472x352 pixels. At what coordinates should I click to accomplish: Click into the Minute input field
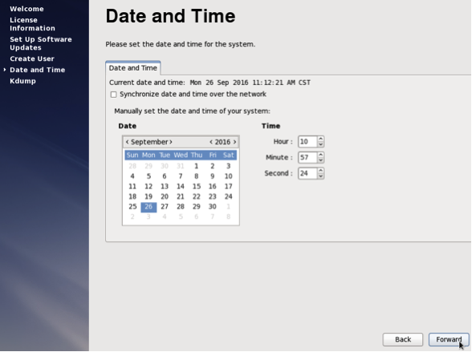point(307,158)
